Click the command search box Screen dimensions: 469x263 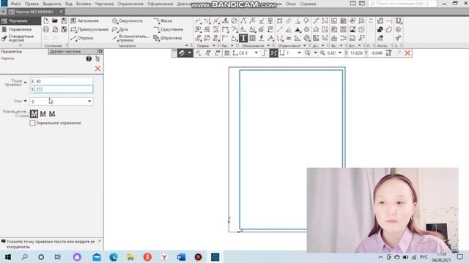point(402,4)
